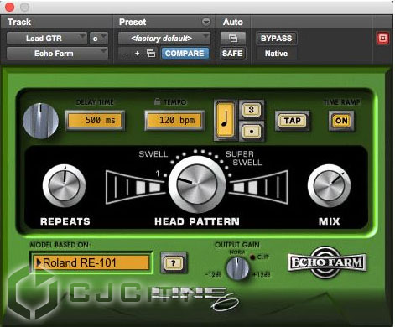Open plug-in automation enable window icon

[x=233, y=39]
